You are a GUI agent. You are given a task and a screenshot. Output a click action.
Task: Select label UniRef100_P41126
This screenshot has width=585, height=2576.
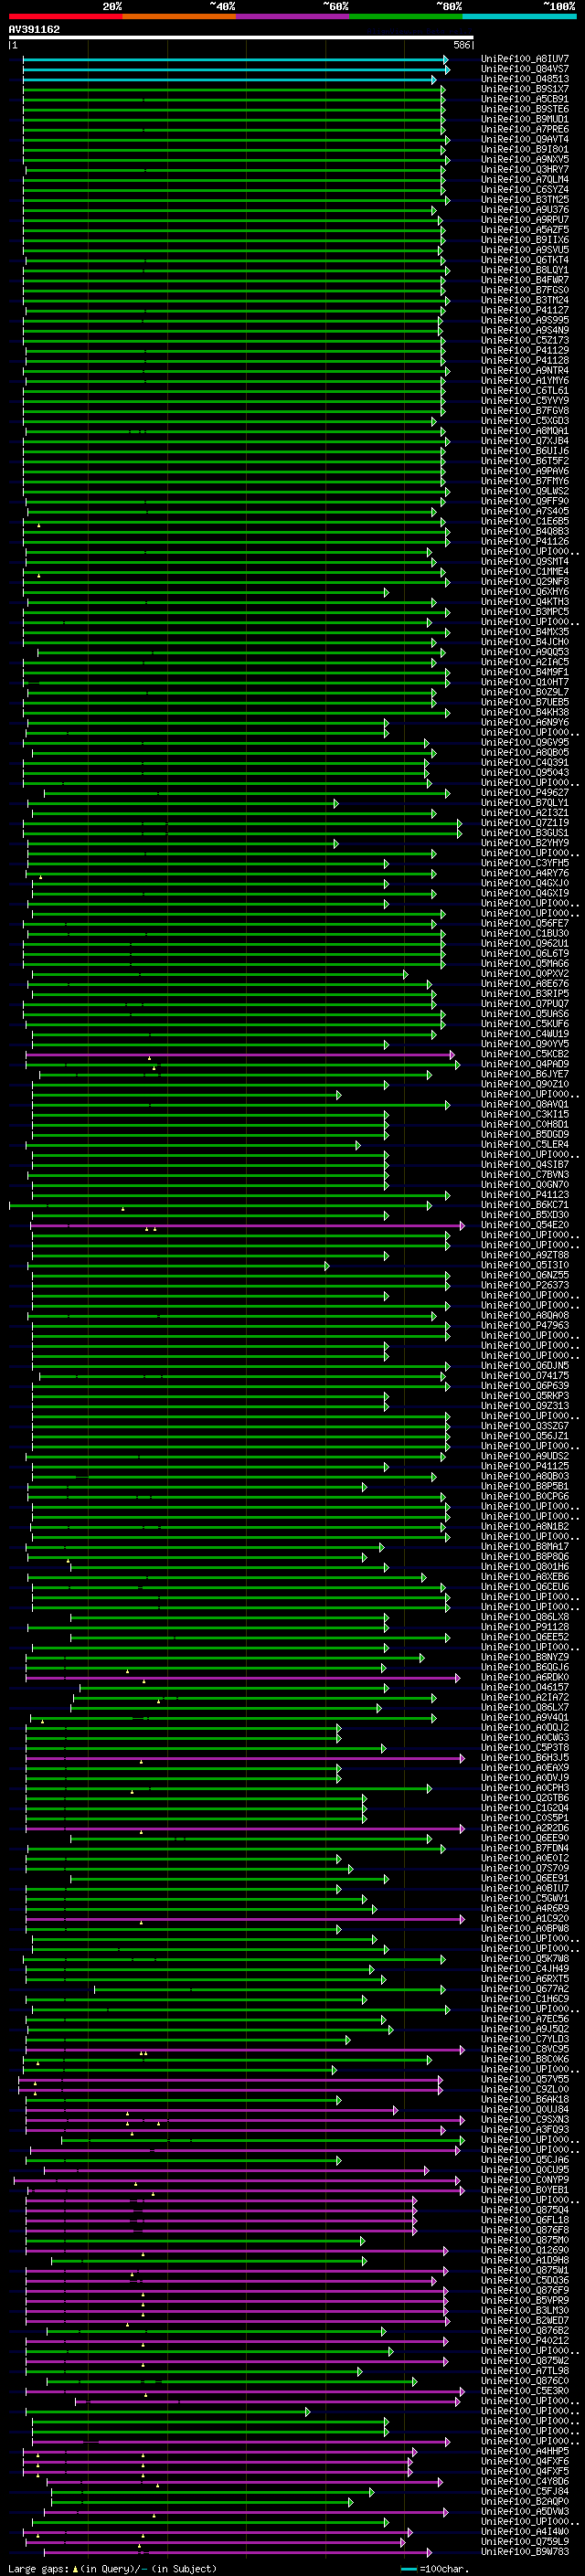click(524, 541)
